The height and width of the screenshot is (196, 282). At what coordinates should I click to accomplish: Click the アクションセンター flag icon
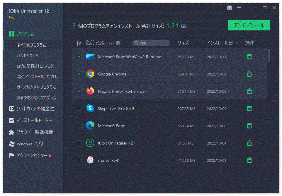pos(12,155)
